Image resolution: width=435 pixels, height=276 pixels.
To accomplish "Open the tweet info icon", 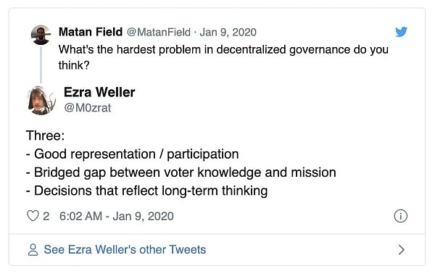I will click(401, 216).
